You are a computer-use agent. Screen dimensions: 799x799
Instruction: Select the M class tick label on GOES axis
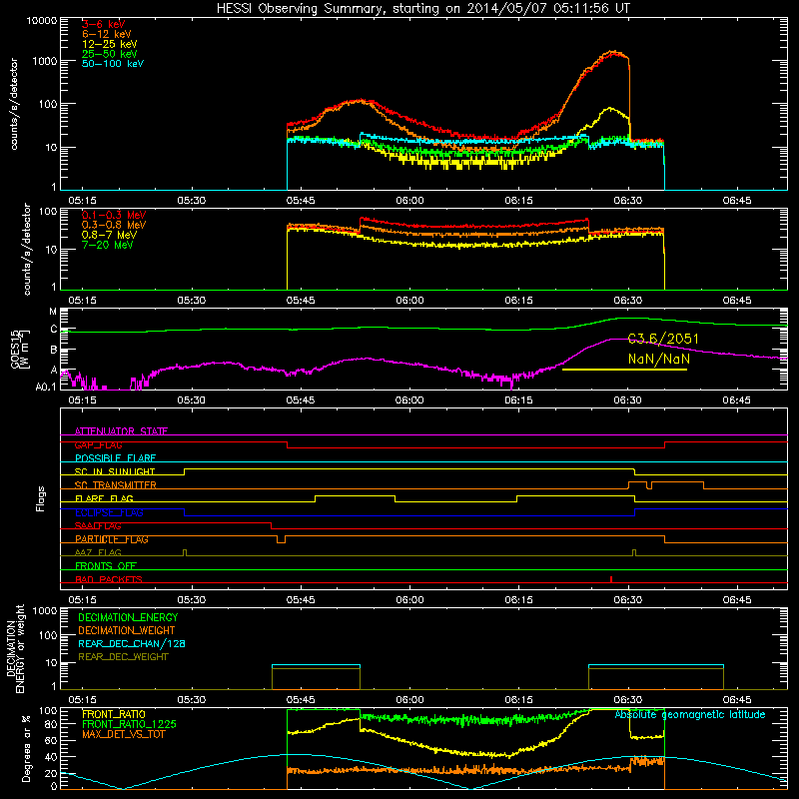pyautogui.click(x=53, y=312)
